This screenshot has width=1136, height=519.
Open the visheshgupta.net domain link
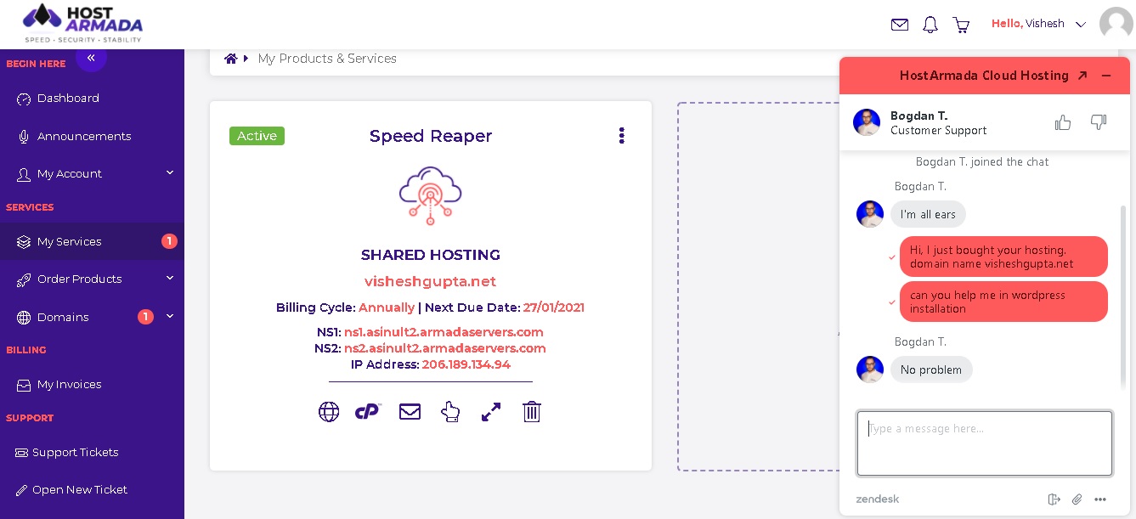click(430, 281)
